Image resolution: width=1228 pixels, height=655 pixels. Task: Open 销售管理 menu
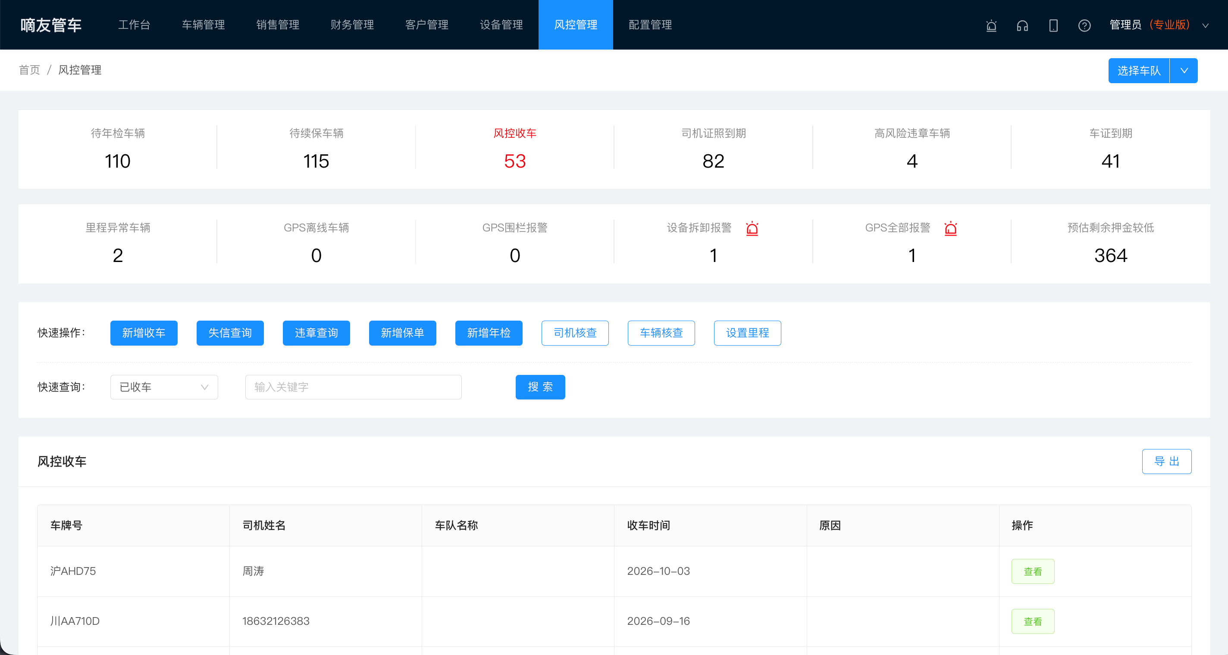(x=277, y=25)
